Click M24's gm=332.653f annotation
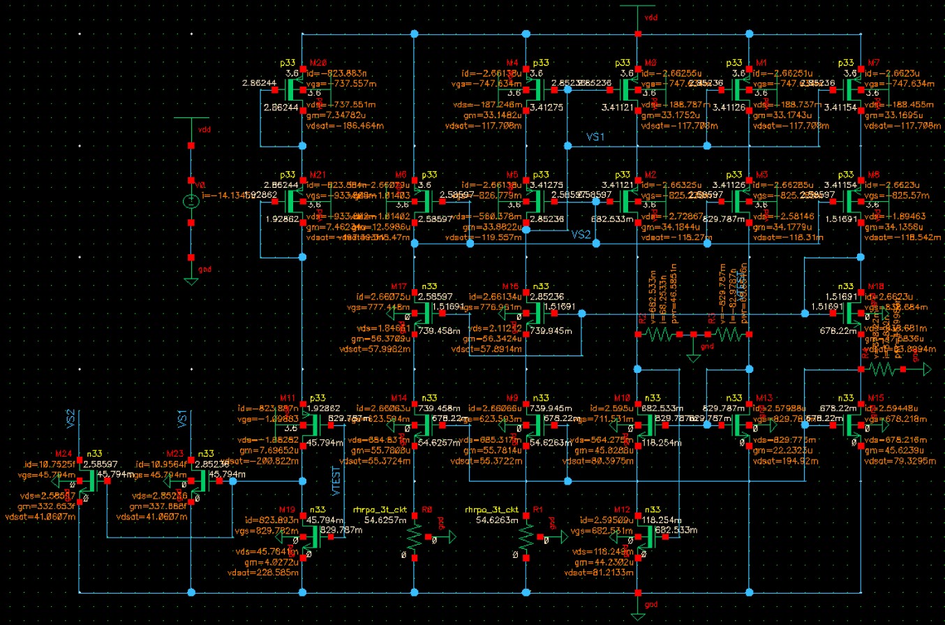The width and height of the screenshot is (945, 625). pyautogui.click(x=47, y=505)
